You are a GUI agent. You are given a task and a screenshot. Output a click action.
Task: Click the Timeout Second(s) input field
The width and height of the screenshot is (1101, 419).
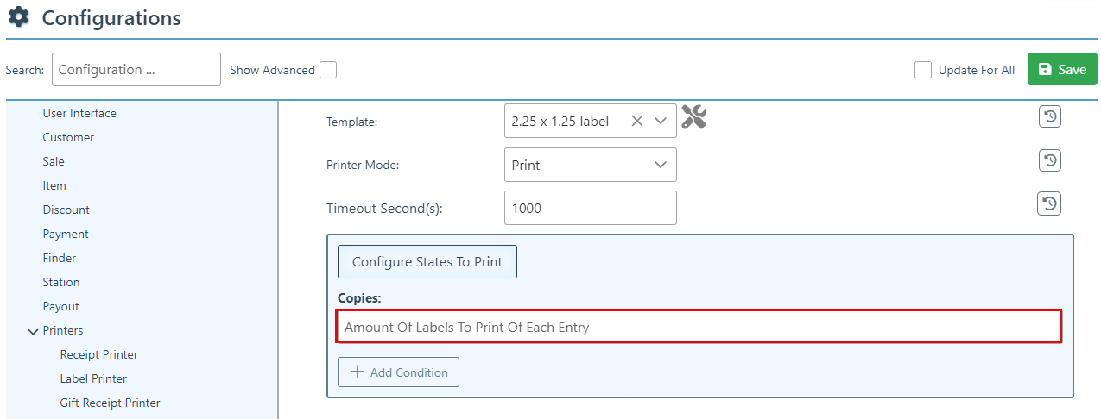[590, 208]
